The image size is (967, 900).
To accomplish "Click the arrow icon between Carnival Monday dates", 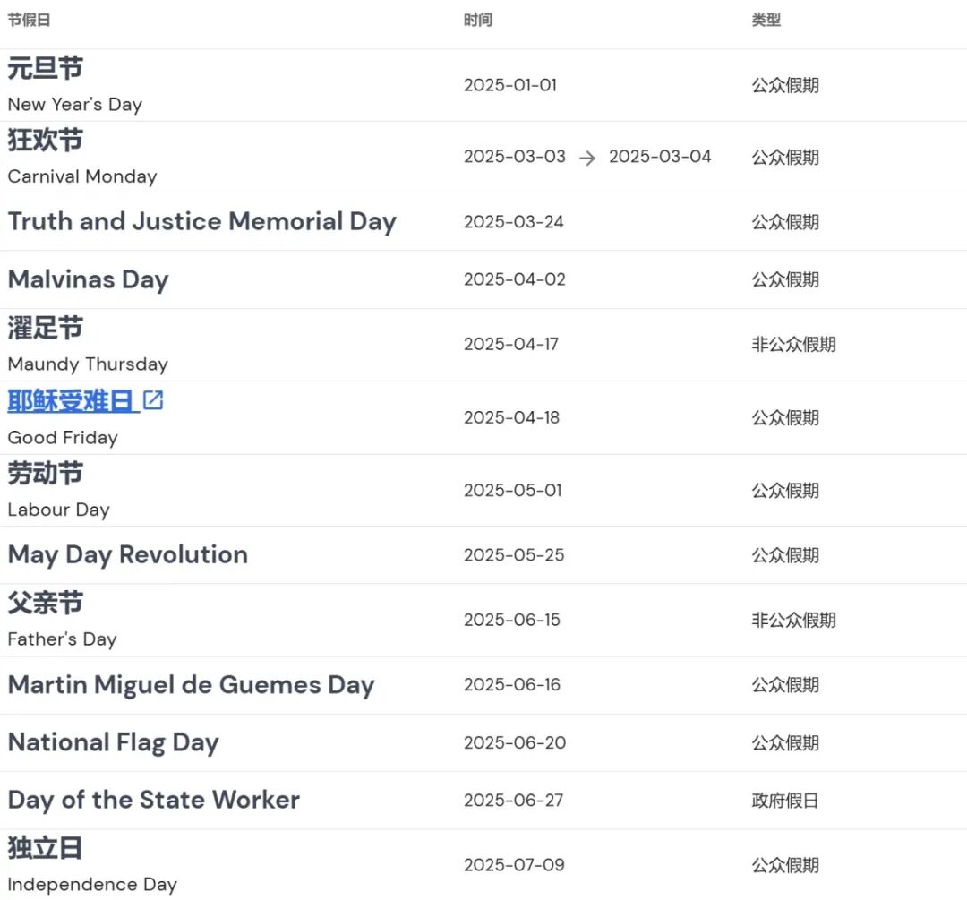I will [x=588, y=157].
